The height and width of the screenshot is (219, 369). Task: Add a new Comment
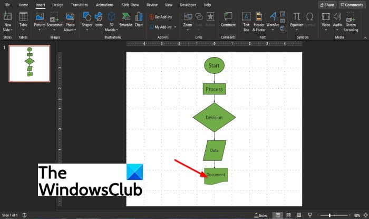click(x=228, y=20)
